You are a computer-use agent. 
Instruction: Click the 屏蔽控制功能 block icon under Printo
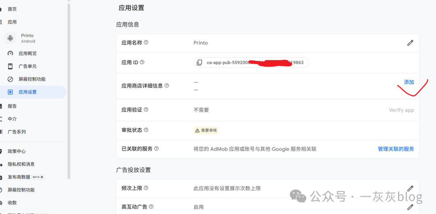(x=10, y=79)
